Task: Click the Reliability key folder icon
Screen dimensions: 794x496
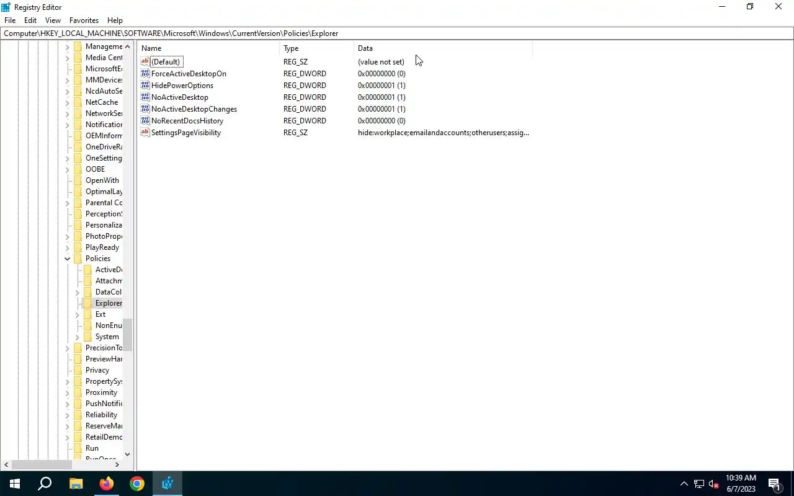Action: pyautogui.click(x=78, y=415)
